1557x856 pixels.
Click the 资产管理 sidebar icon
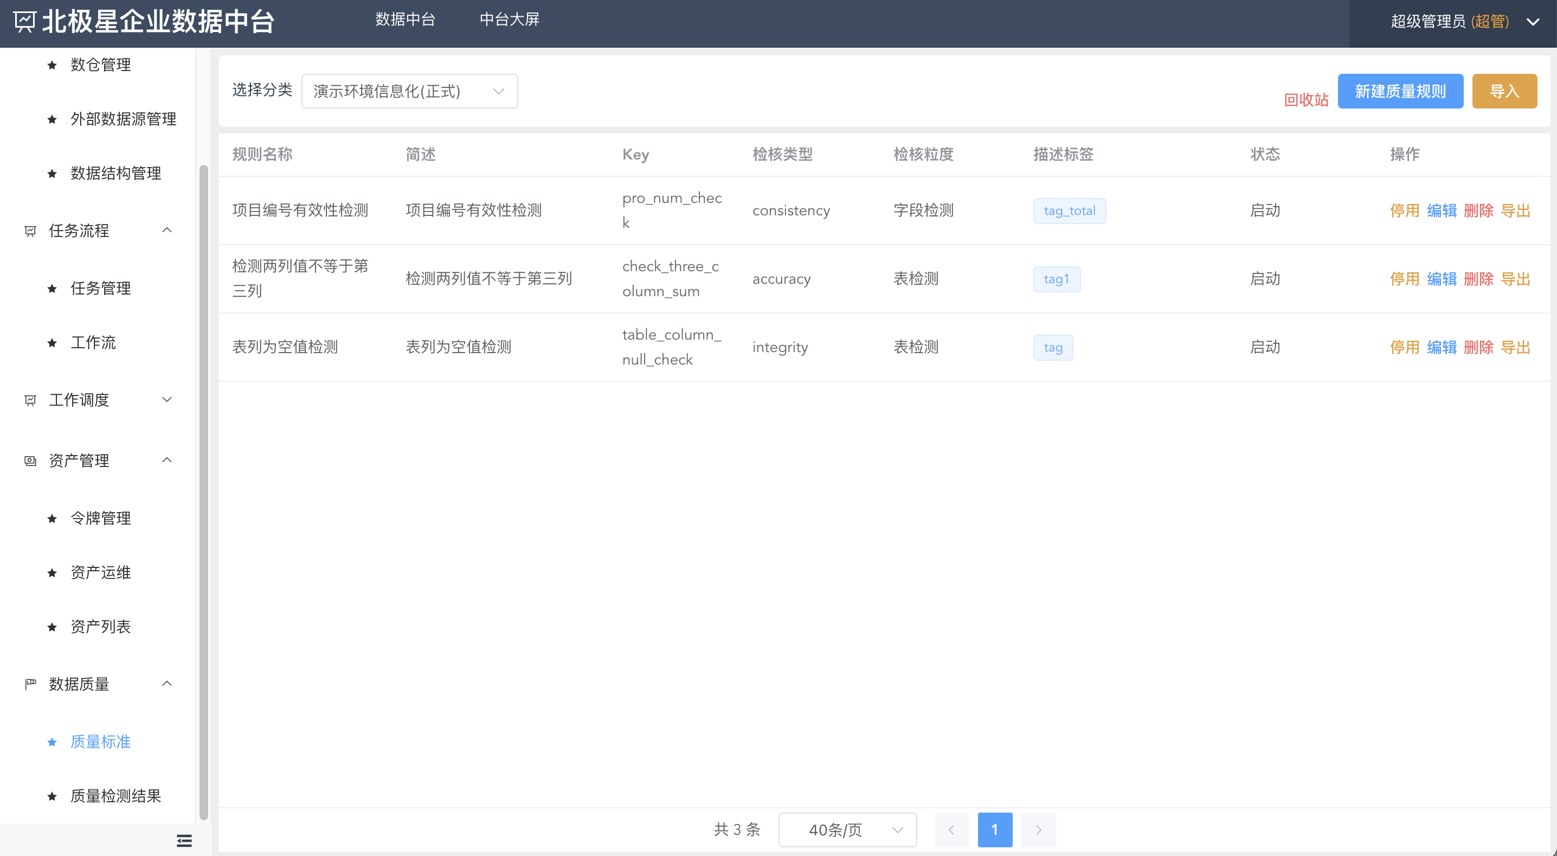(x=30, y=461)
